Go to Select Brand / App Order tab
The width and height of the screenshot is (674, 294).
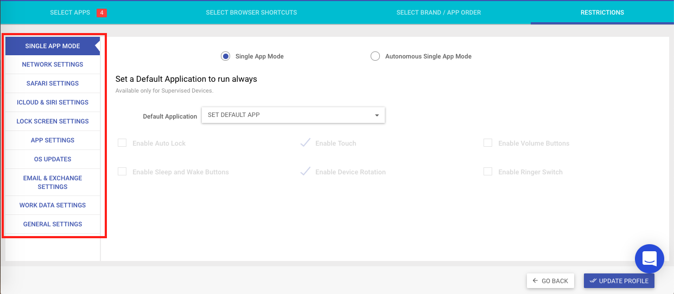pyautogui.click(x=438, y=12)
